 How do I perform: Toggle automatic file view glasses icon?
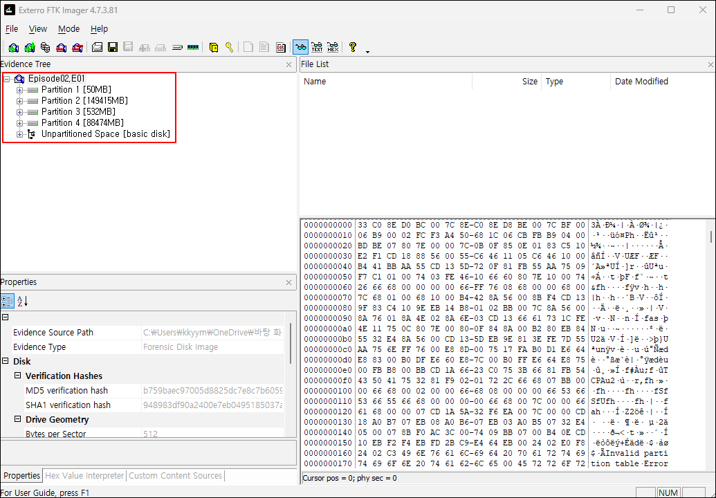coord(300,47)
